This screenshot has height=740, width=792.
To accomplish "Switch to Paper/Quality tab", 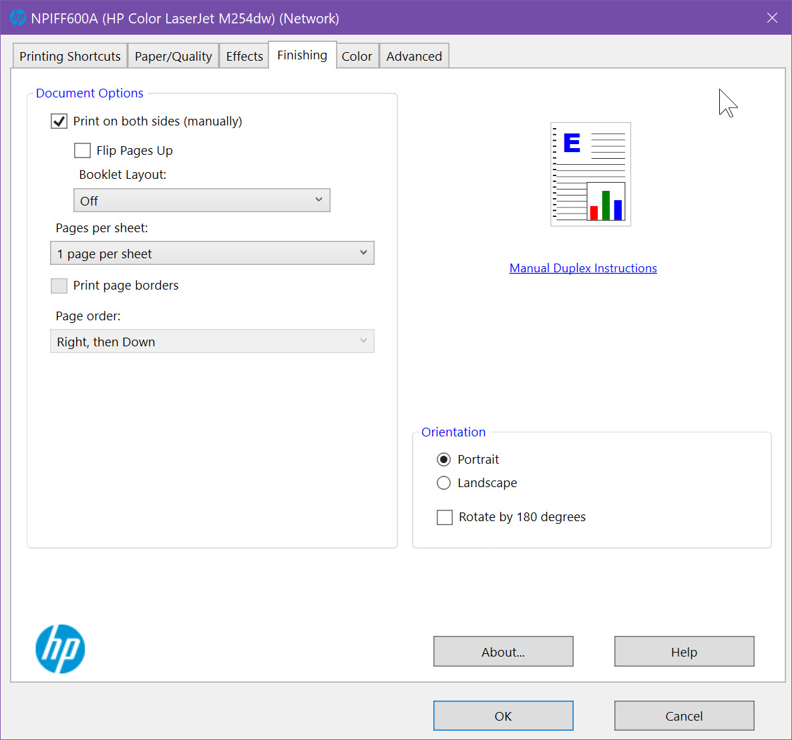I will point(173,56).
